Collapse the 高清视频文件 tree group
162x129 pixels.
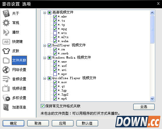click(45, 13)
